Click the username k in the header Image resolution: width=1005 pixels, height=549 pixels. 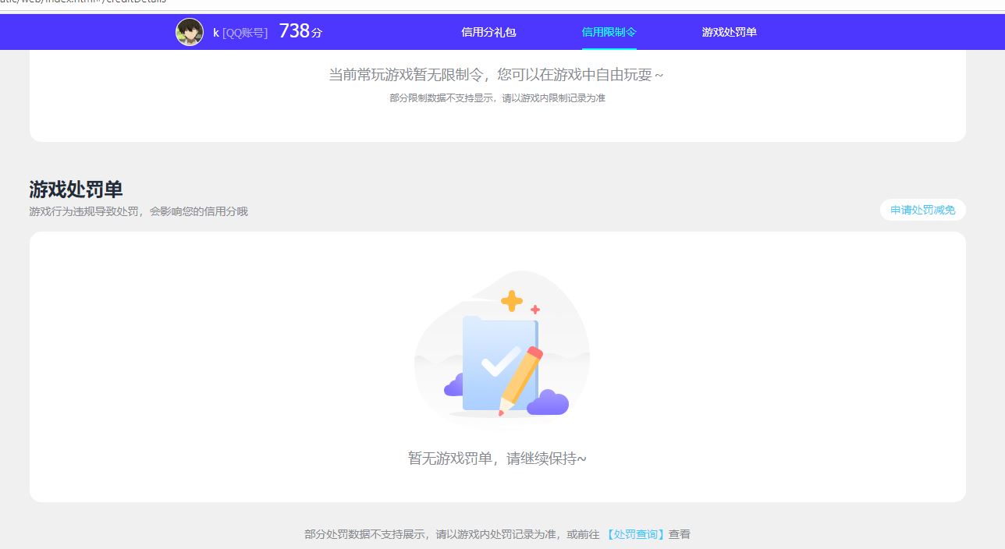pos(216,33)
